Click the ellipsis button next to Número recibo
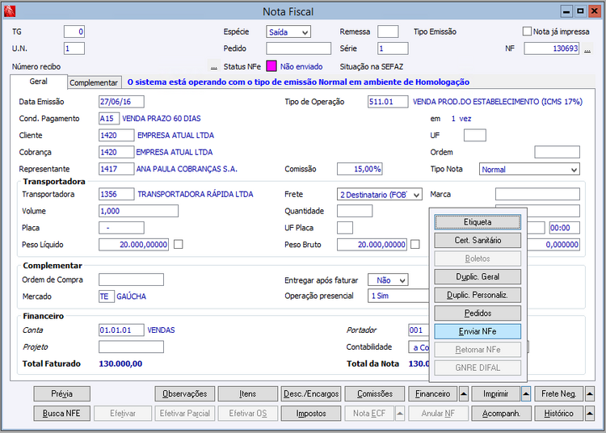The image size is (606, 433). (214, 66)
